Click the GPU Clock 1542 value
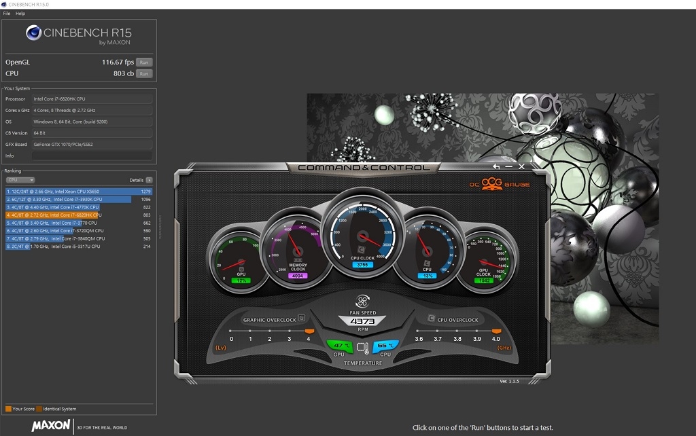 (x=484, y=280)
